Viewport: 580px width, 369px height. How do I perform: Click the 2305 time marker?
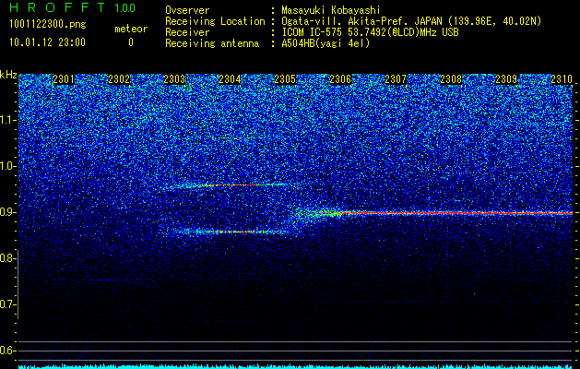click(x=285, y=79)
